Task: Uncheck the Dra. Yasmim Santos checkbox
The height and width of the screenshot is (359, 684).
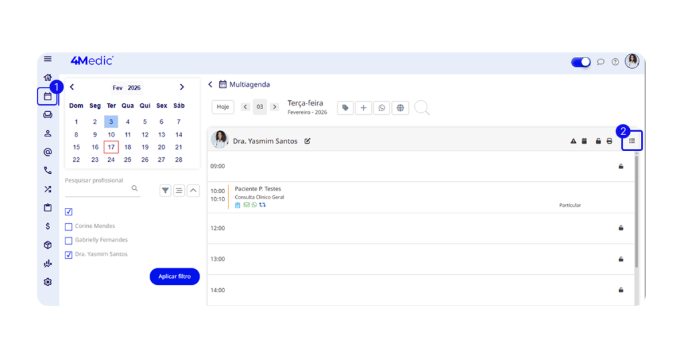Action: 69,255
